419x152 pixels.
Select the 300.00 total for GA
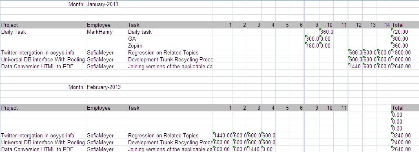pyautogui.click(x=405, y=39)
